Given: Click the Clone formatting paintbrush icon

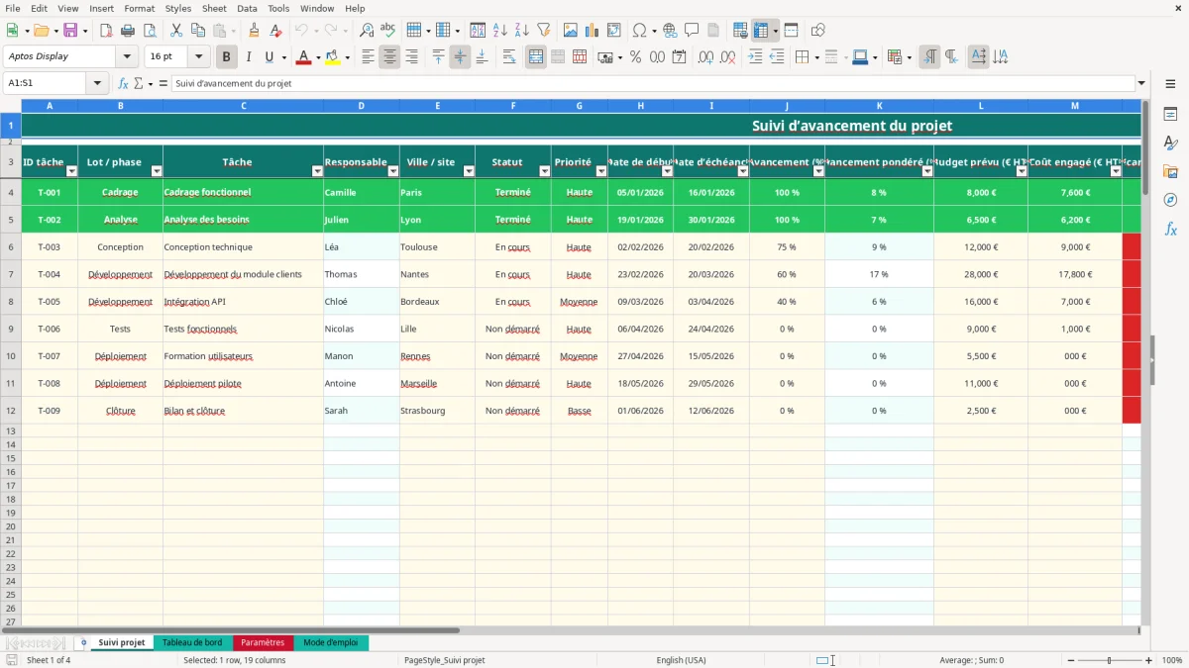Looking at the screenshot, I should (255, 30).
